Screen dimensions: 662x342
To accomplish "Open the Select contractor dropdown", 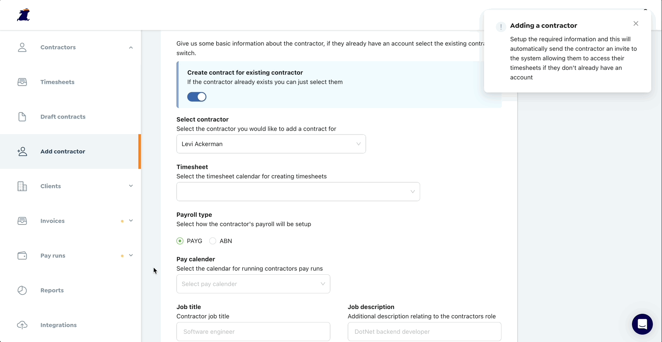I will [271, 144].
